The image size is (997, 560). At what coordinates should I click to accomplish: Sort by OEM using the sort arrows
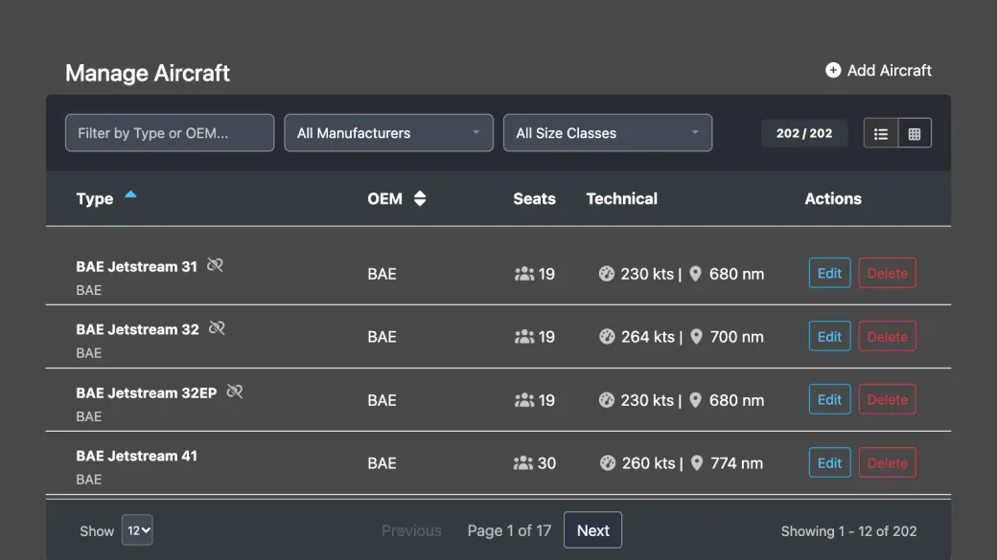click(x=420, y=199)
